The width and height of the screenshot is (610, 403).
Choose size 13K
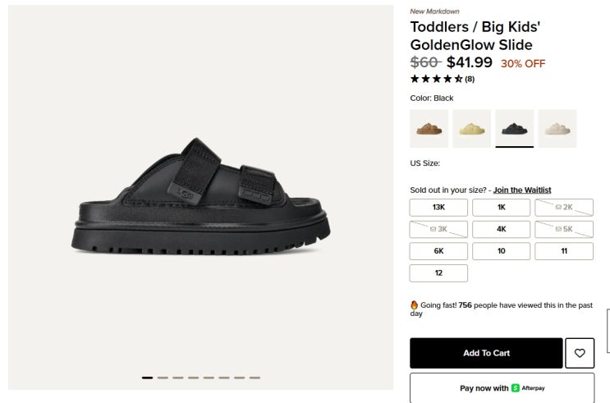(438, 208)
